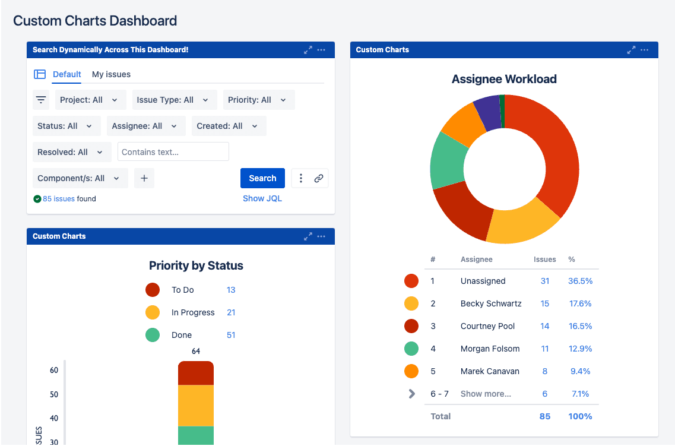Open the Assignee: All dropdown
675x446 pixels.
tap(145, 126)
